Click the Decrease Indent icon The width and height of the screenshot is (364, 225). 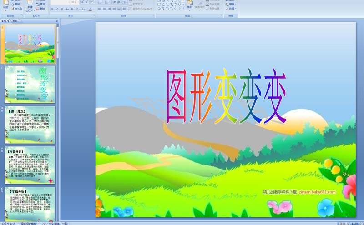(x=114, y=2)
